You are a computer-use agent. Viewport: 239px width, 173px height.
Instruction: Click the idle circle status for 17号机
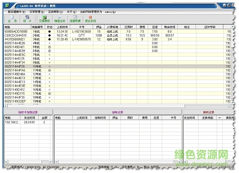49,93
